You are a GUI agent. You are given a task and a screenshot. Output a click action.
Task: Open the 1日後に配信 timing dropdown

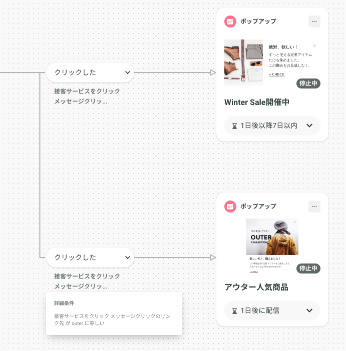pyautogui.click(x=272, y=310)
